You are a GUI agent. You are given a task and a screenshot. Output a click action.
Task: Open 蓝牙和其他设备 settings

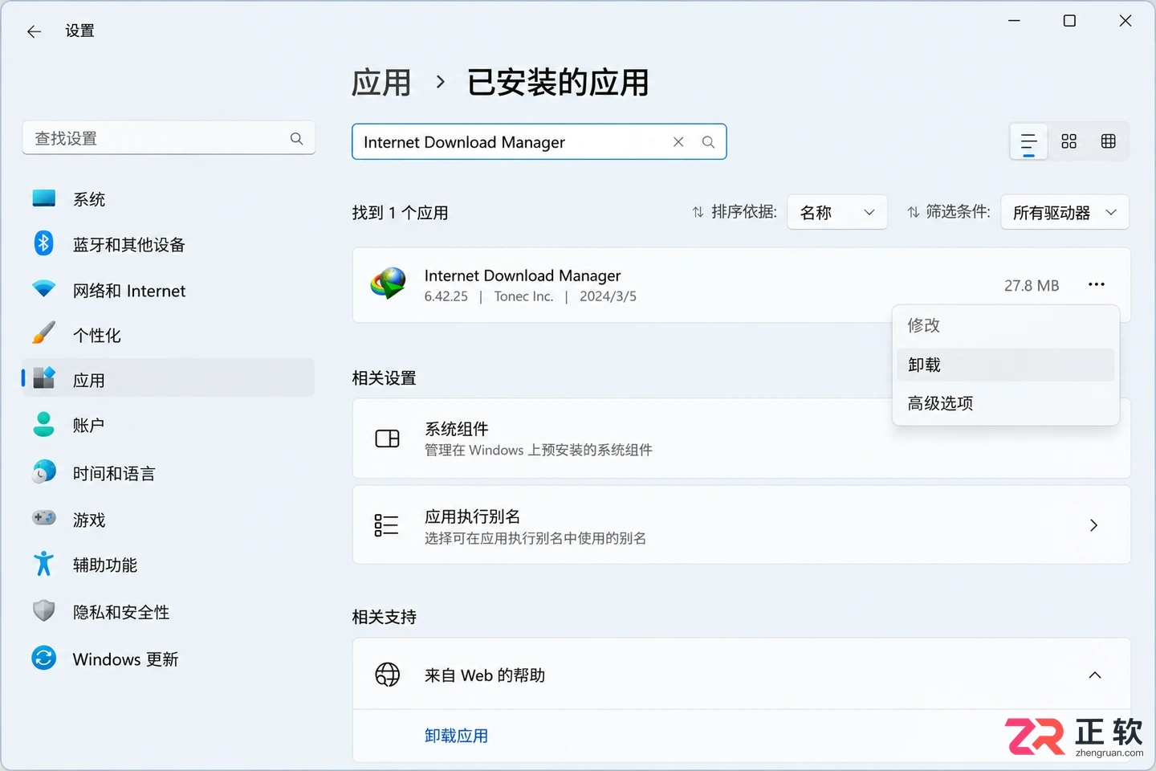pos(168,244)
